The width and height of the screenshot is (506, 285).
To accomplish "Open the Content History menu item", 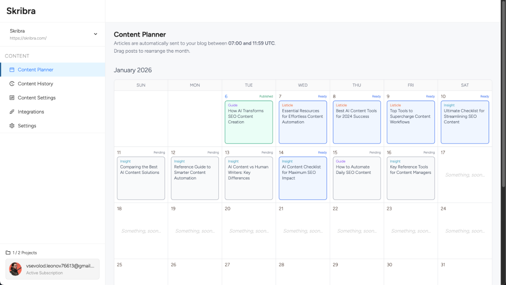I will (35, 84).
